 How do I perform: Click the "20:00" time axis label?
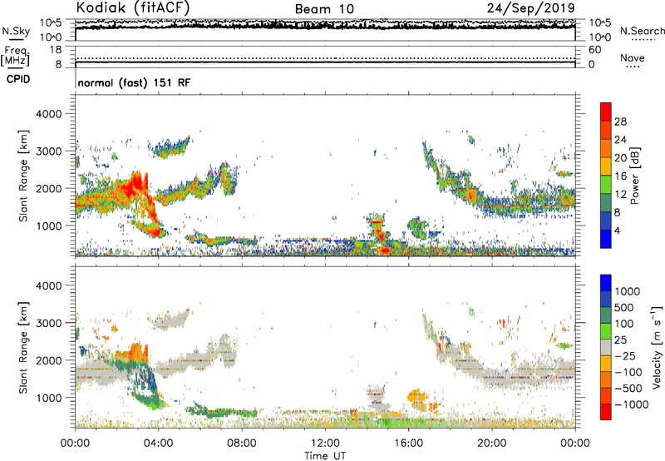tap(492, 444)
